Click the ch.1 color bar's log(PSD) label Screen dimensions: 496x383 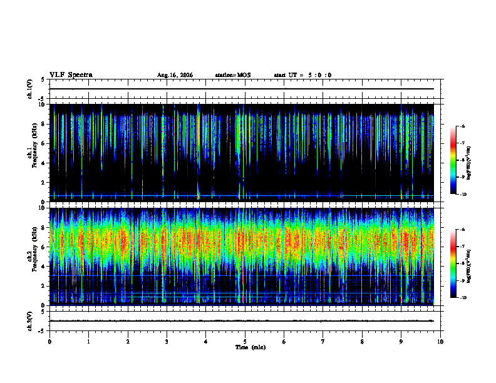(x=469, y=163)
